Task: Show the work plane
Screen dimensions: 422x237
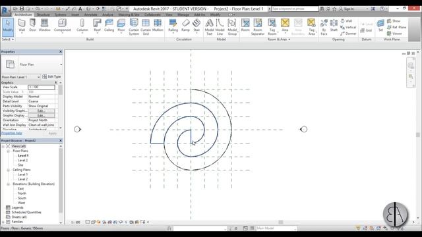Action: coord(394,21)
